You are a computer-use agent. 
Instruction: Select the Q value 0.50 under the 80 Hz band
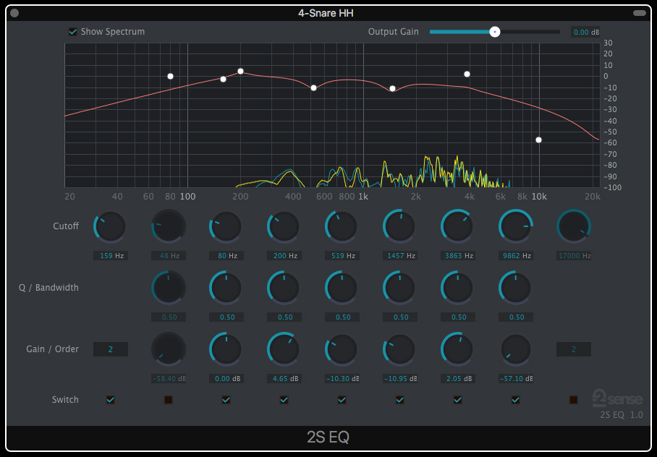[226, 317]
